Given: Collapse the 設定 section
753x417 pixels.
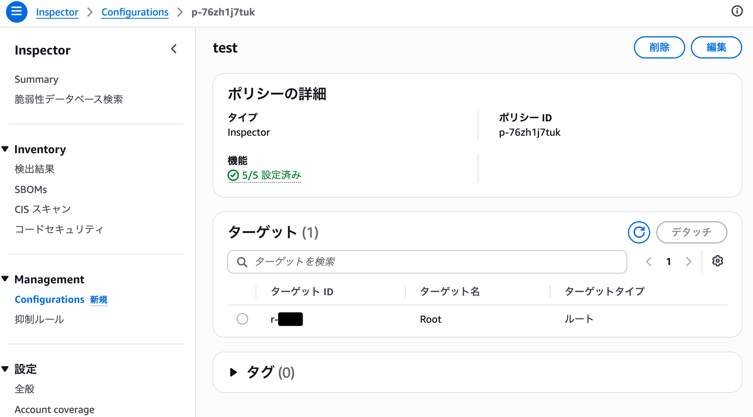Looking at the screenshot, I should pos(5,369).
